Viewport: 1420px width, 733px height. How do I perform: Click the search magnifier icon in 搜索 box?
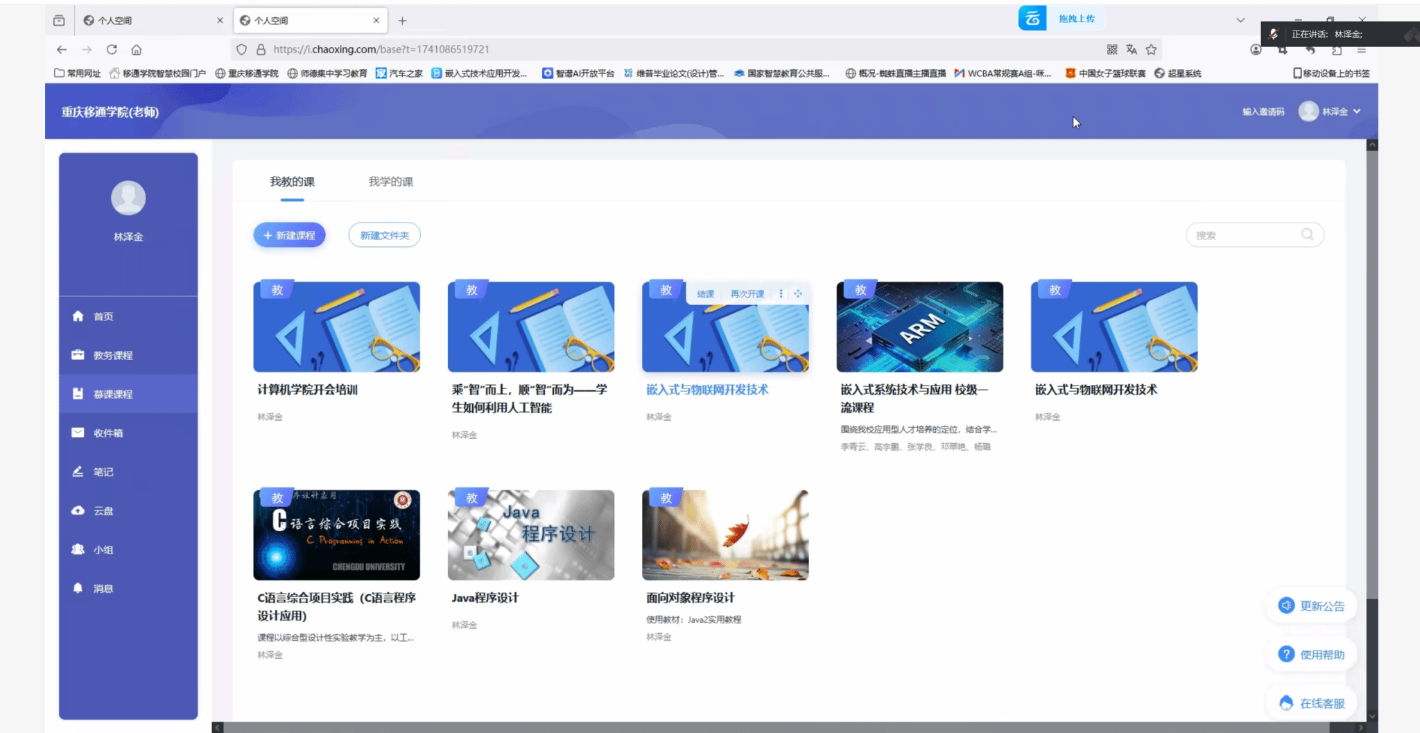(1307, 234)
